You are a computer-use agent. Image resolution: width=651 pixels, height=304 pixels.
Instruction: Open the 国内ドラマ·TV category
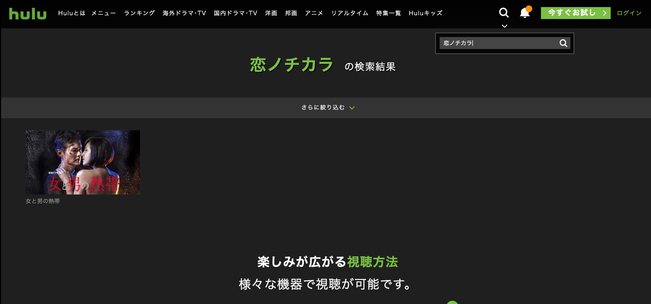tap(235, 13)
